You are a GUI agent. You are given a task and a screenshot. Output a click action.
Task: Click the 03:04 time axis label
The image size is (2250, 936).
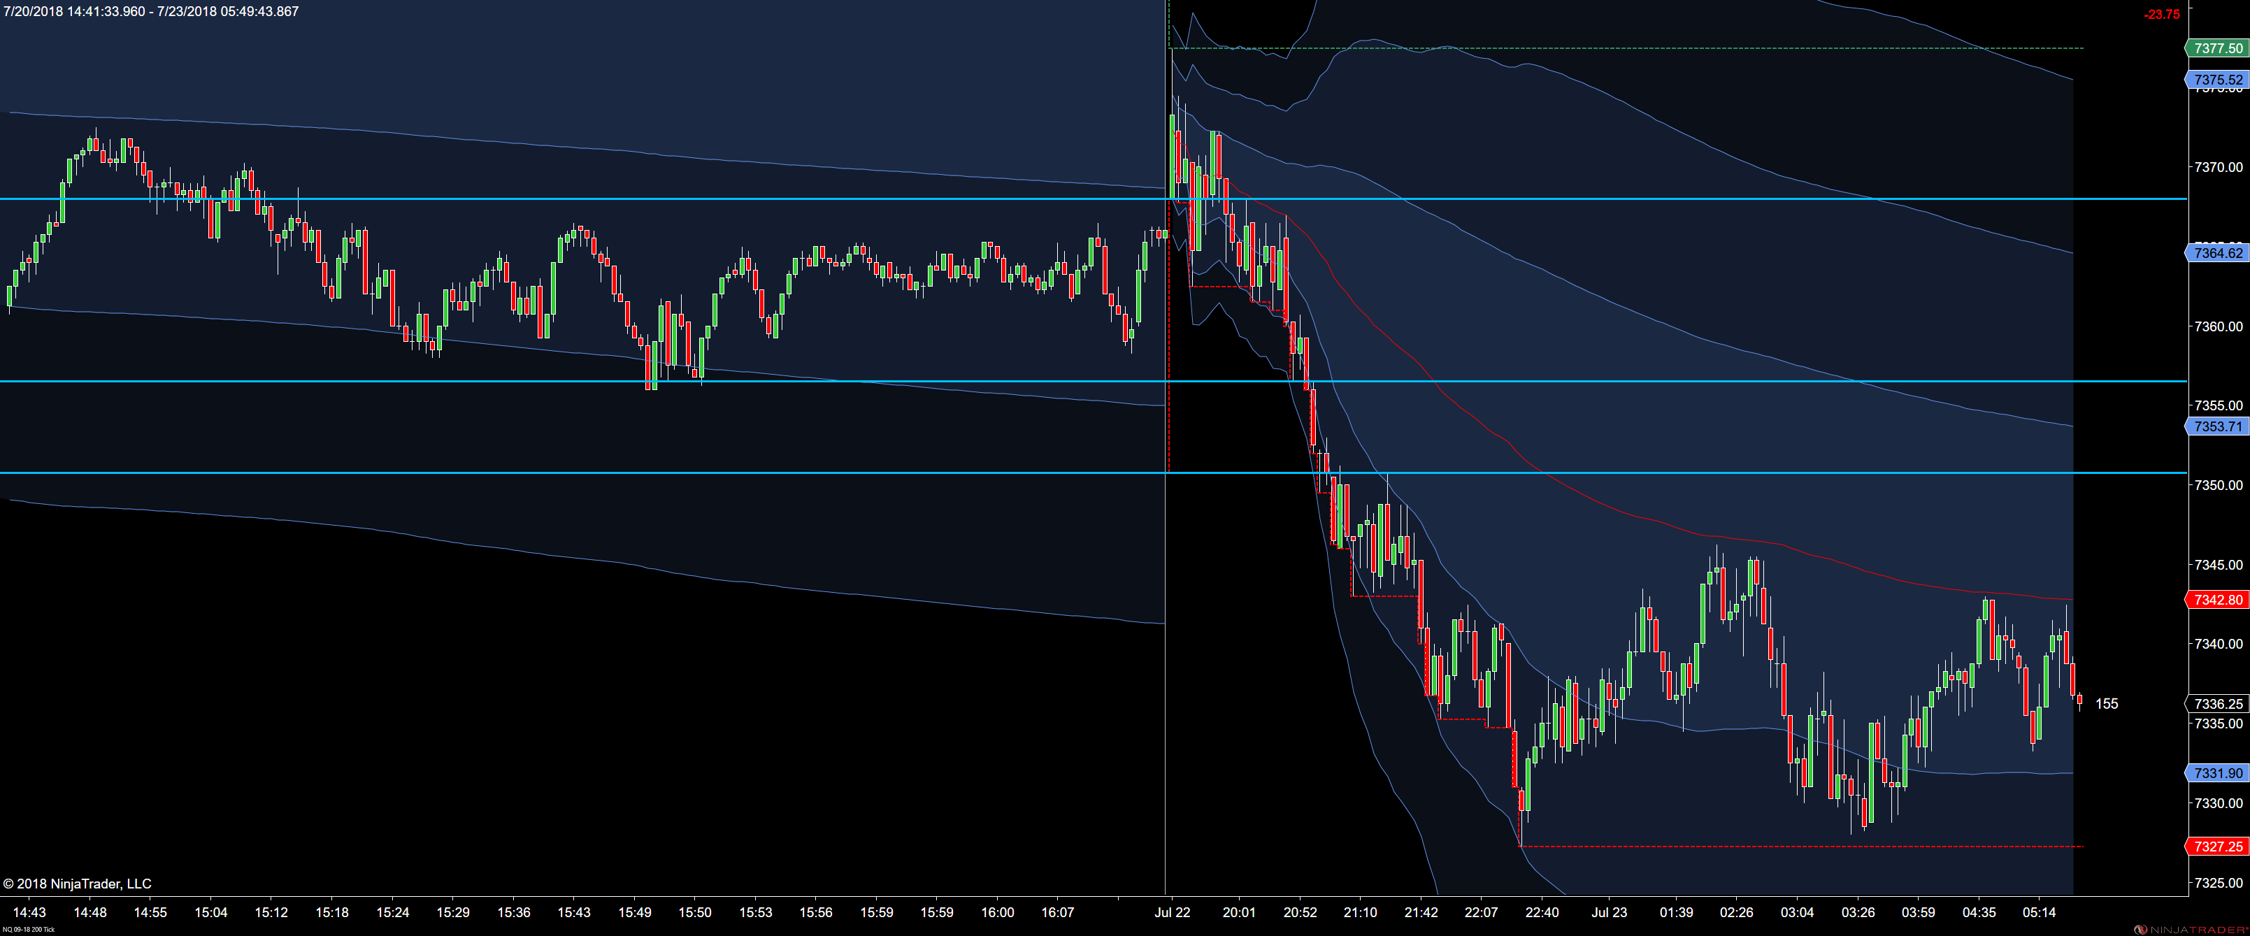[1798, 912]
